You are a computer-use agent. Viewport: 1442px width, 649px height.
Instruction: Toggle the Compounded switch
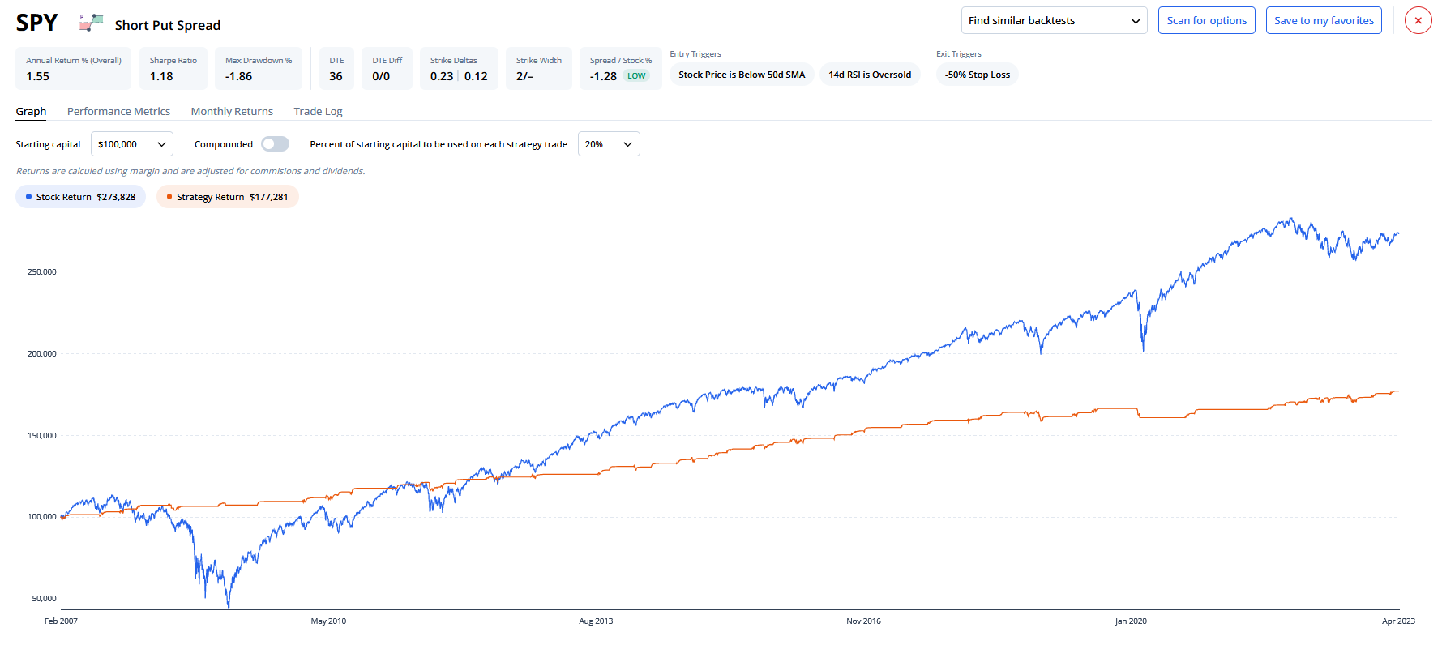coord(275,144)
